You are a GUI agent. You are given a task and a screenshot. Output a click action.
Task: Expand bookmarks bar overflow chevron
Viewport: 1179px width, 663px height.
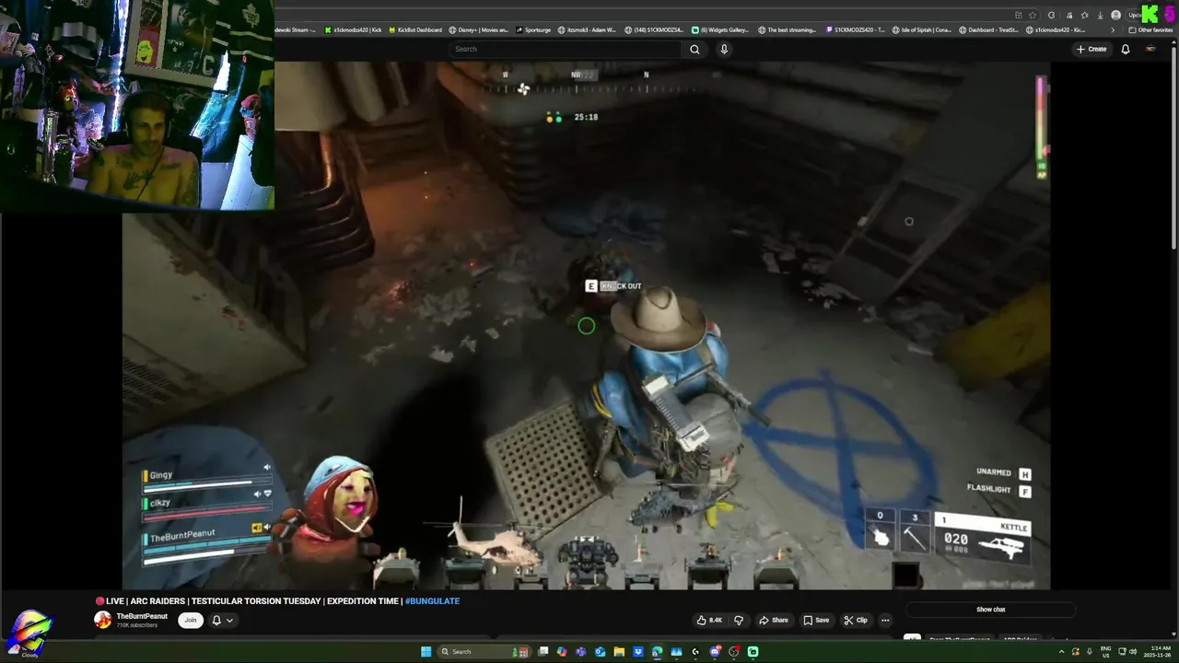1113,29
